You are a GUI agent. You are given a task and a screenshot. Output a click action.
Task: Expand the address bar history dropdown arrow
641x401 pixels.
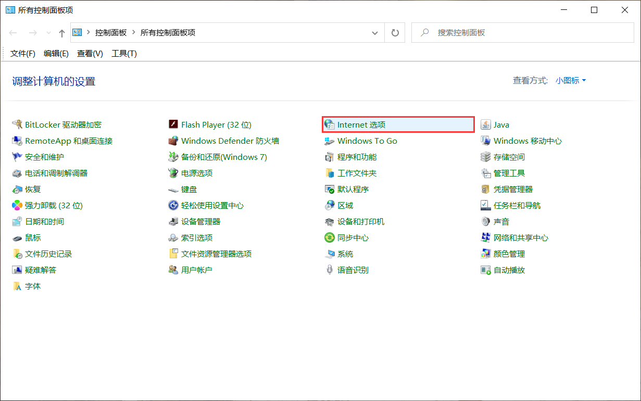[375, 32]
